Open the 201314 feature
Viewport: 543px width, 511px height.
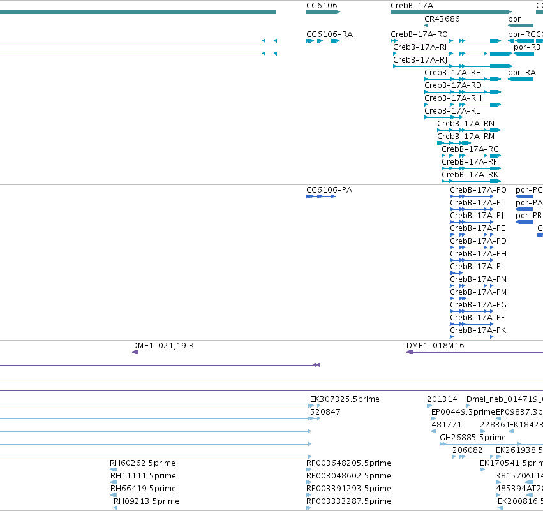442,399
